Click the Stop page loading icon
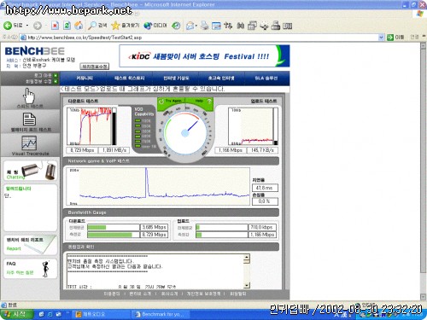The image size is (427, 320). (55, 26)
